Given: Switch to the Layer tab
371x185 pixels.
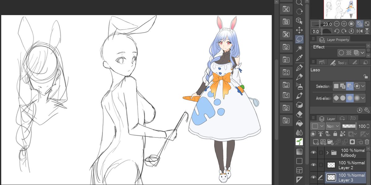Looking at the screenshot, I should (x=327, y=118).
